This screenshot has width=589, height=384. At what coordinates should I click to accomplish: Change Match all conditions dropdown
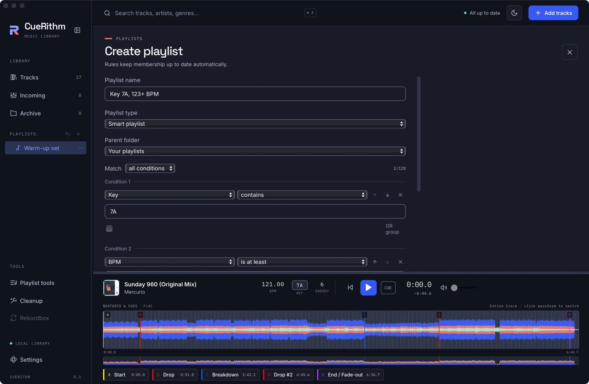(150, 168)
